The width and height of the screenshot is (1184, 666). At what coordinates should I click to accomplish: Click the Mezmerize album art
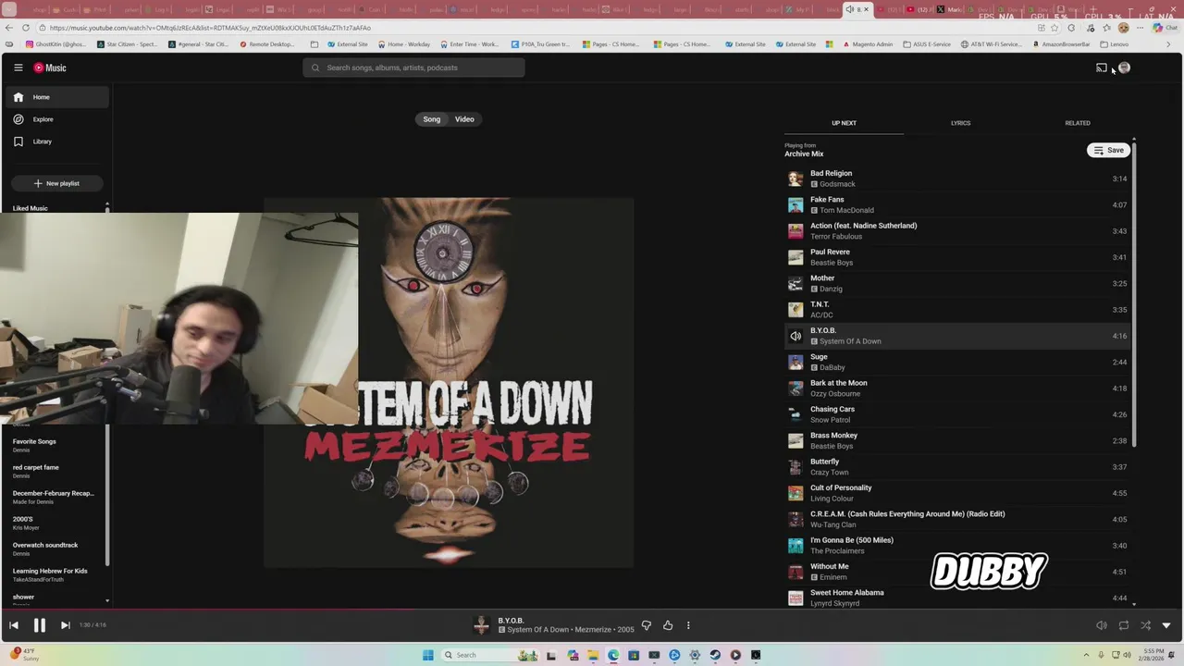pyautogui.click(x=449, y=382)
